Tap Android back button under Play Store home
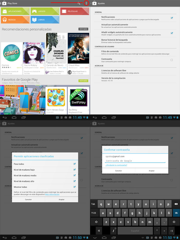Image resolution: width=180 pixels, height=240 pixels. (5, 118)
